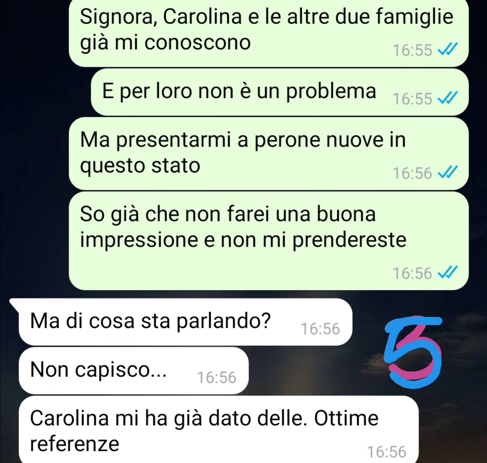This screenshot has height=463, width=487.
Task: Click the word 'referenze' in the last message
Action: tap(74, 444)
